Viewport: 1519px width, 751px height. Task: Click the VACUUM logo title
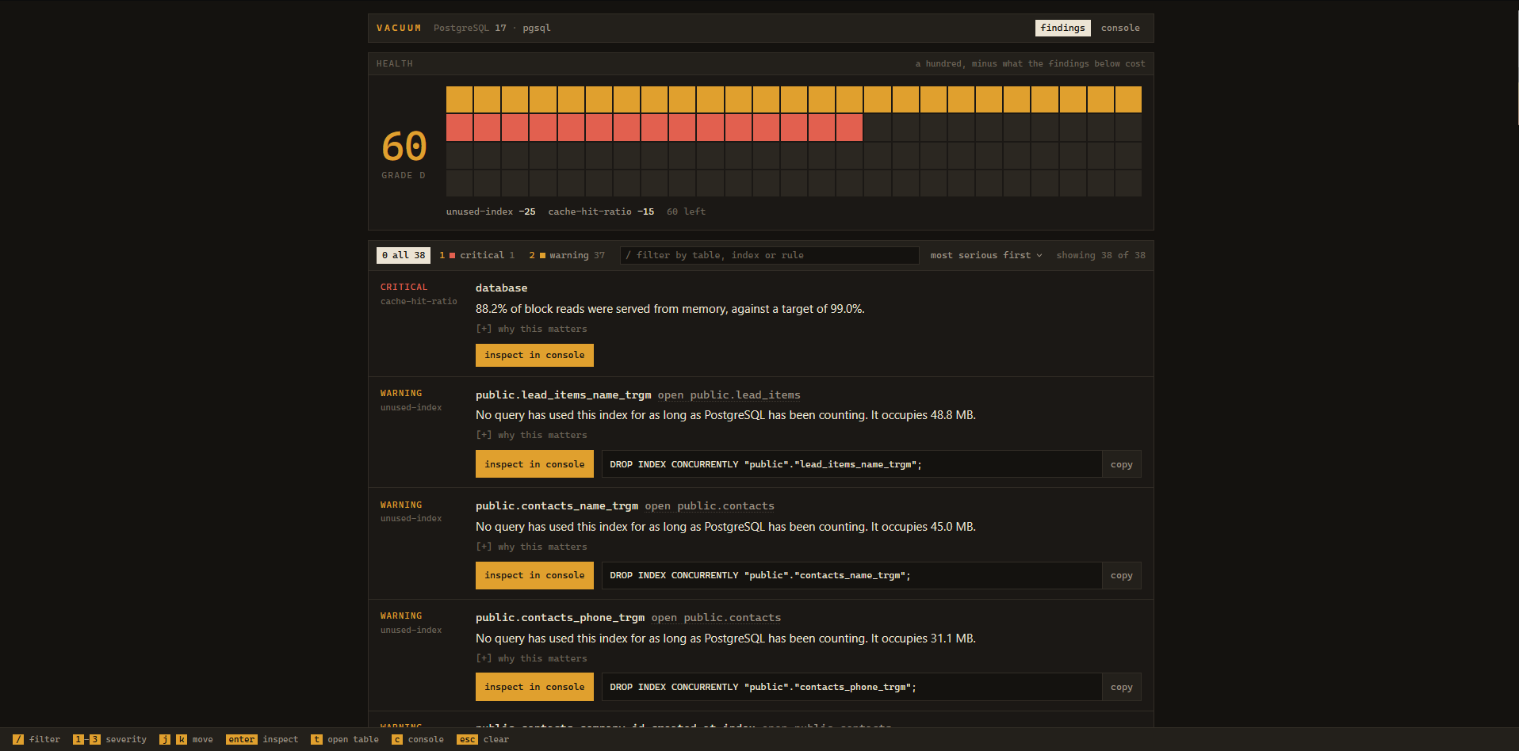point(399,28)
